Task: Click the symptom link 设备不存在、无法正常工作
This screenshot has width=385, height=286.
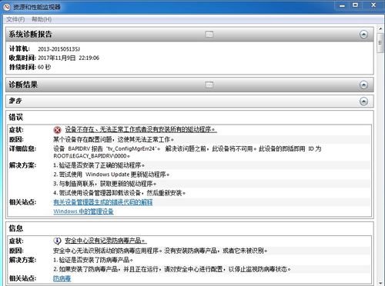Action: (141, 129)
